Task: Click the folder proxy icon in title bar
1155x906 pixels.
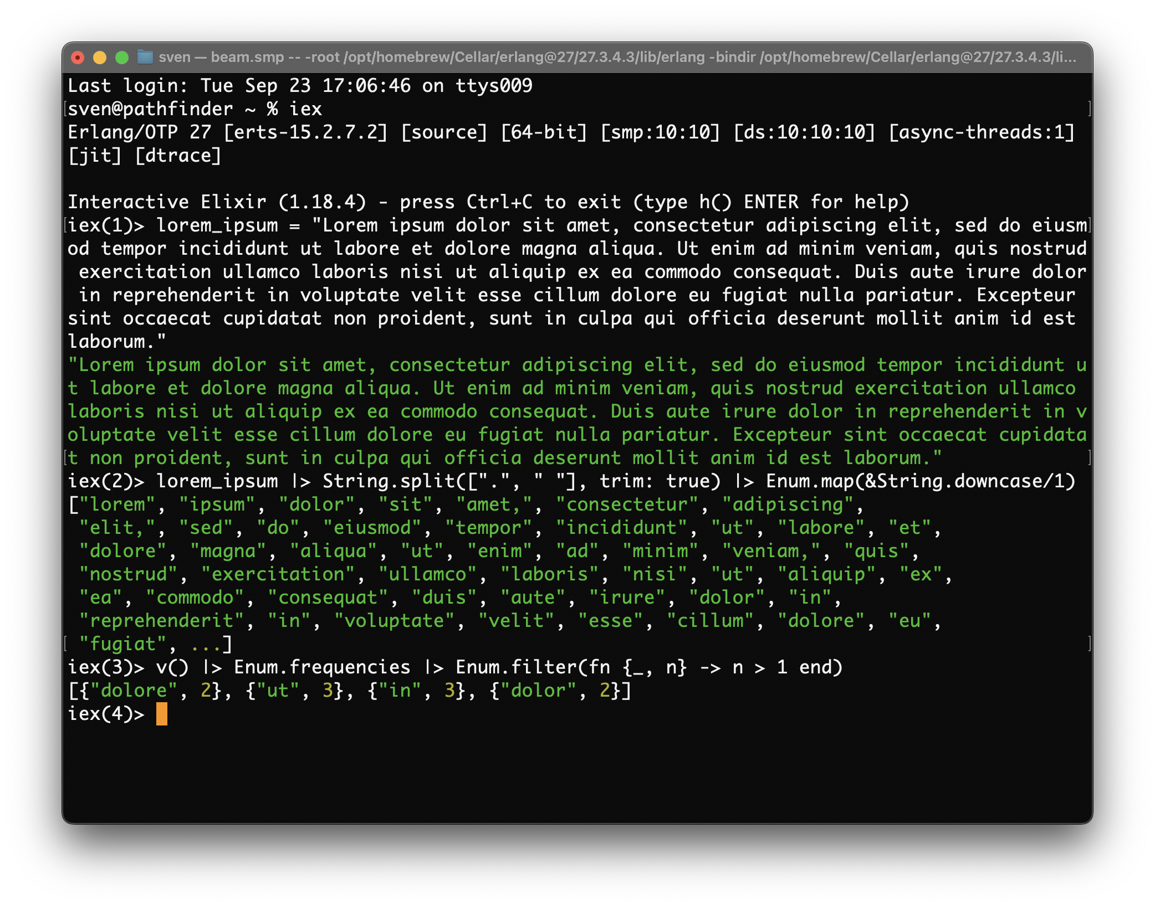Action: click(145, 57)
